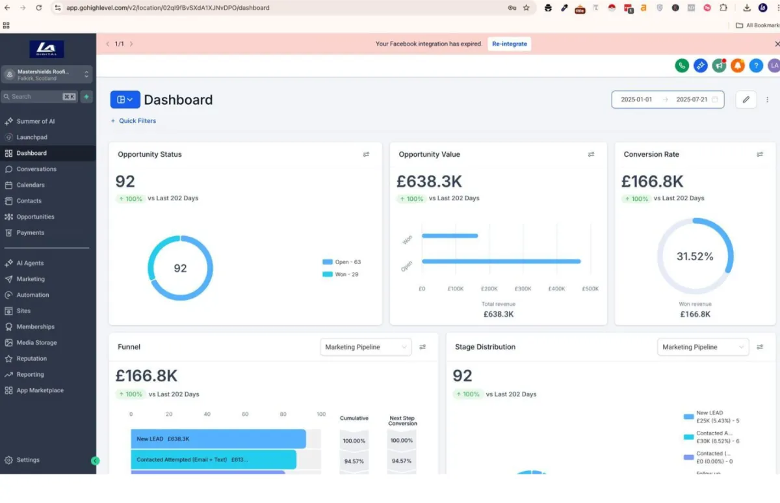Open Conversion Rate widget filter settings
This screenshot has width=780, height=503.
click(760, 154)
